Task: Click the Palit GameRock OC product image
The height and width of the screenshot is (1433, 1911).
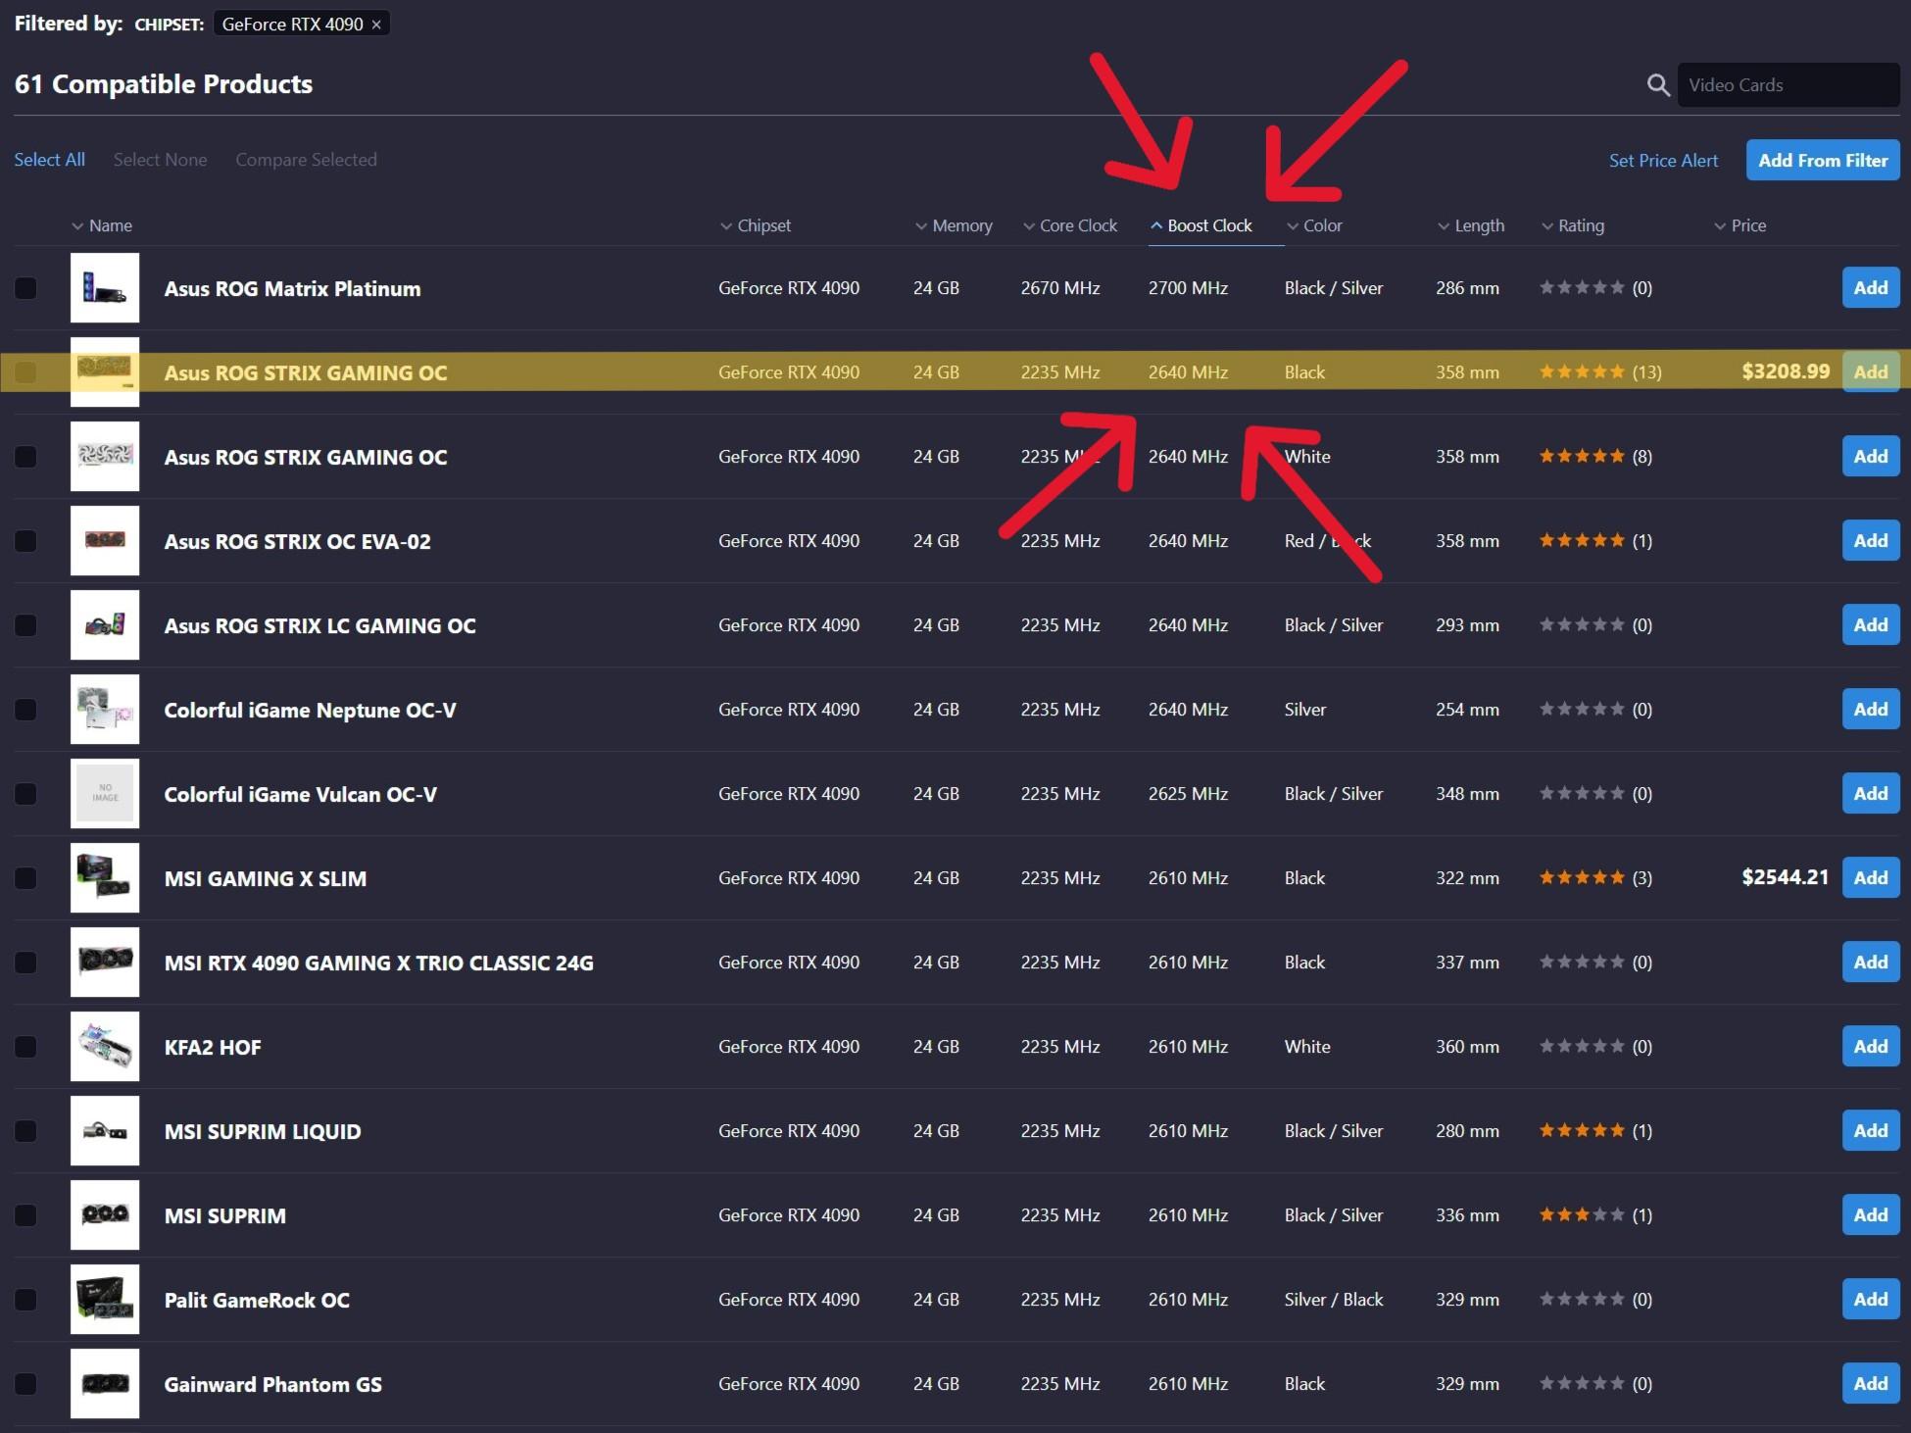Action: [x=105, y=1300]
